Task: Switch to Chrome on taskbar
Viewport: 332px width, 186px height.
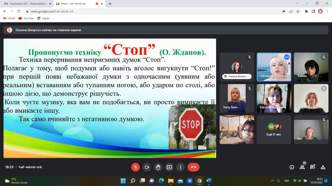Action: (x=199, y=181)
